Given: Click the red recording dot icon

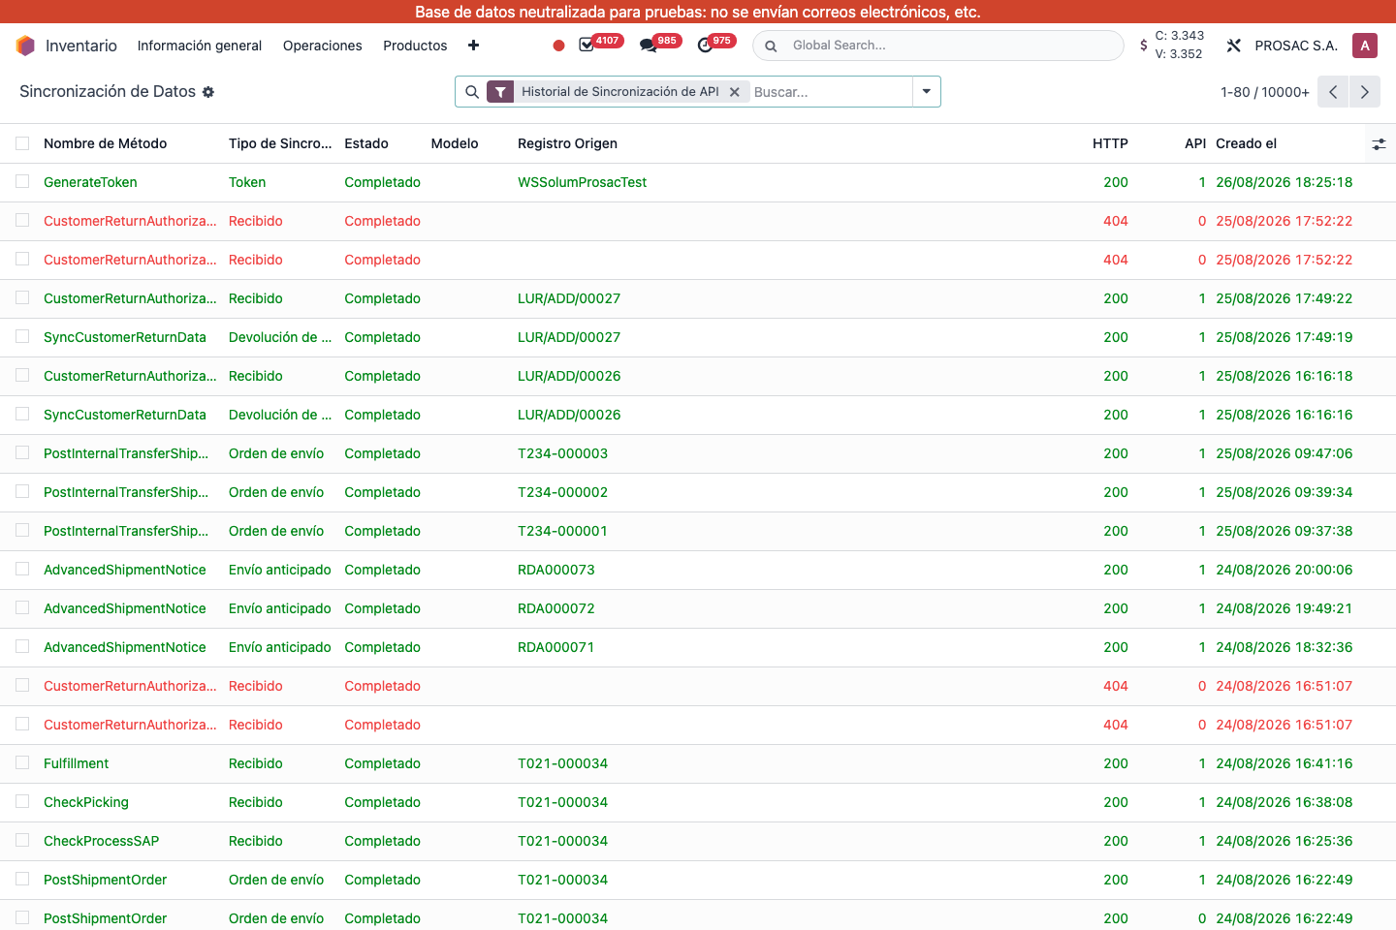Looking at the screenshot, I should pyautogui.click(x=558, y=46).
